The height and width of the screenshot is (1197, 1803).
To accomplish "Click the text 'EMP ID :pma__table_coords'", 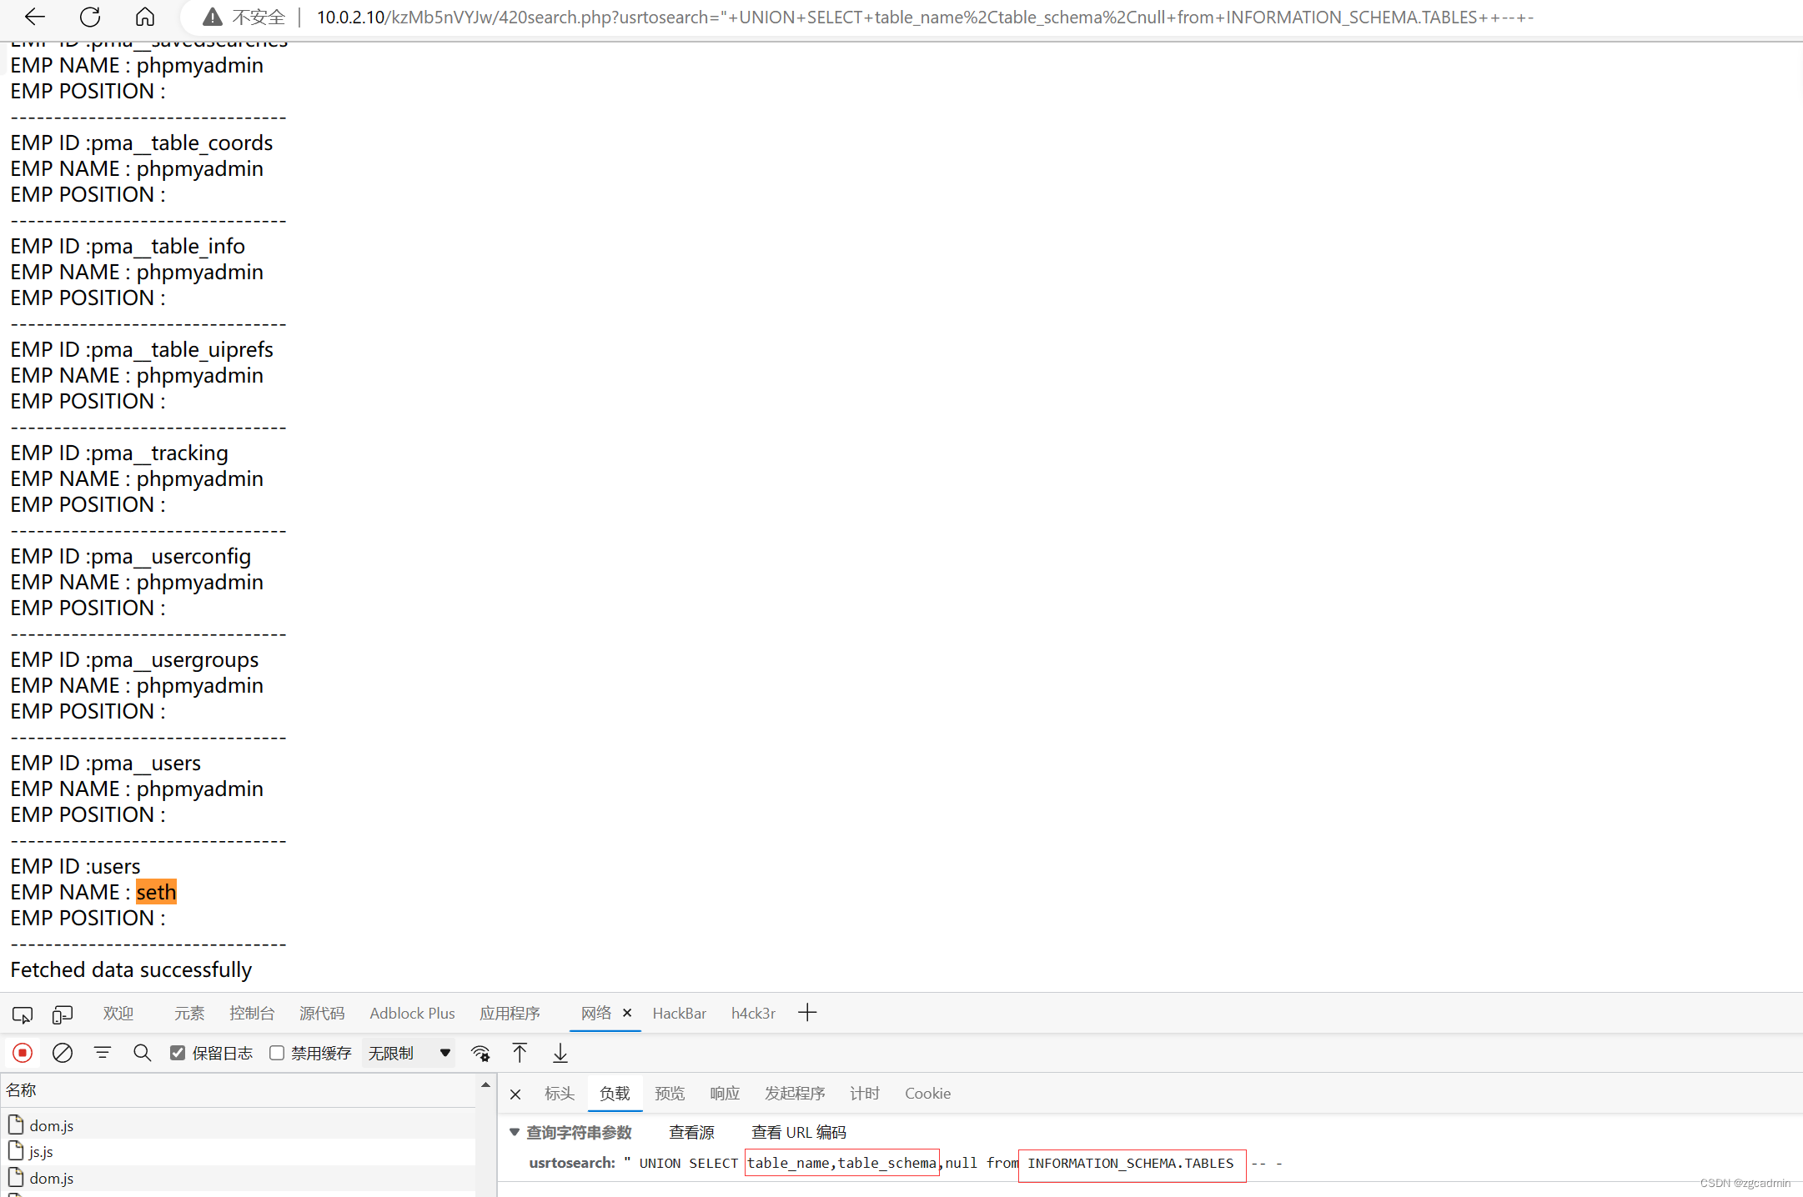I will tap(141, 143).
